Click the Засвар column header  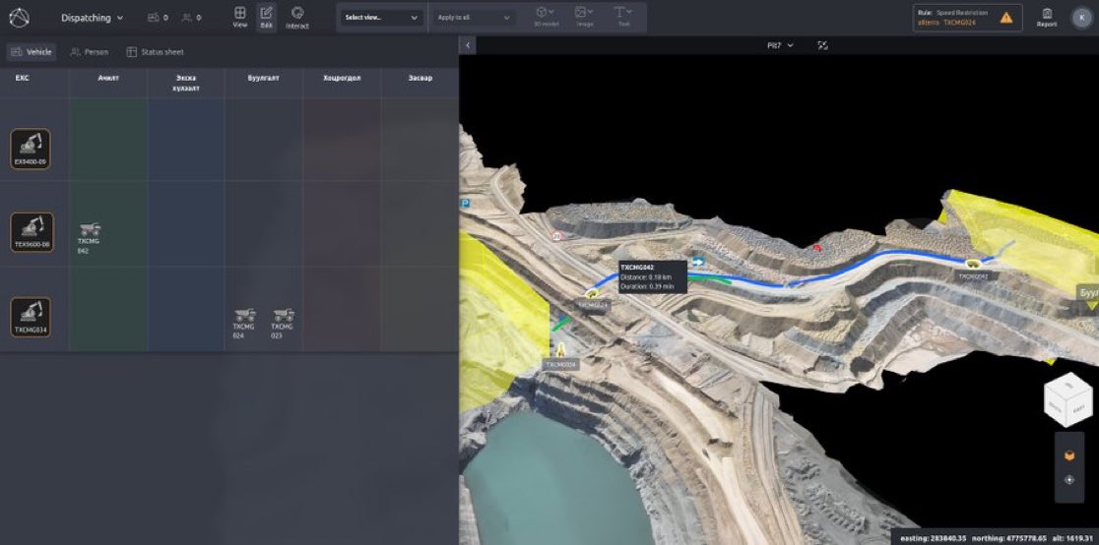[x=420, y=78]
